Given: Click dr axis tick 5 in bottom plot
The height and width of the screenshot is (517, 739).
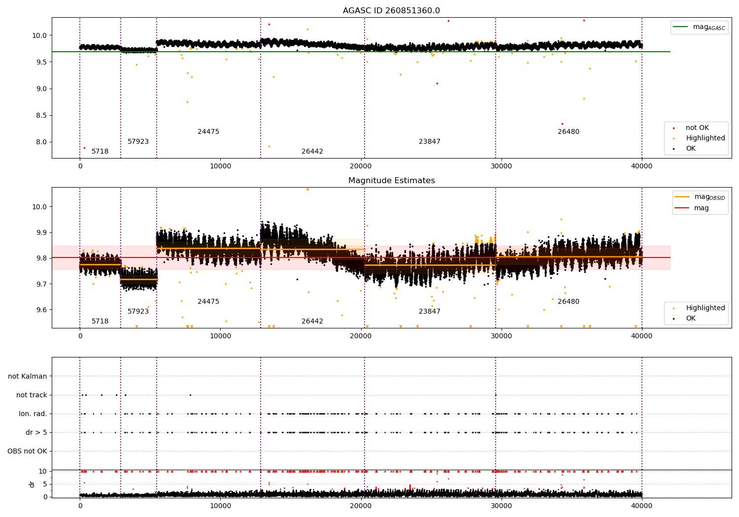Looking at the screenshot, I should point(45,484).
